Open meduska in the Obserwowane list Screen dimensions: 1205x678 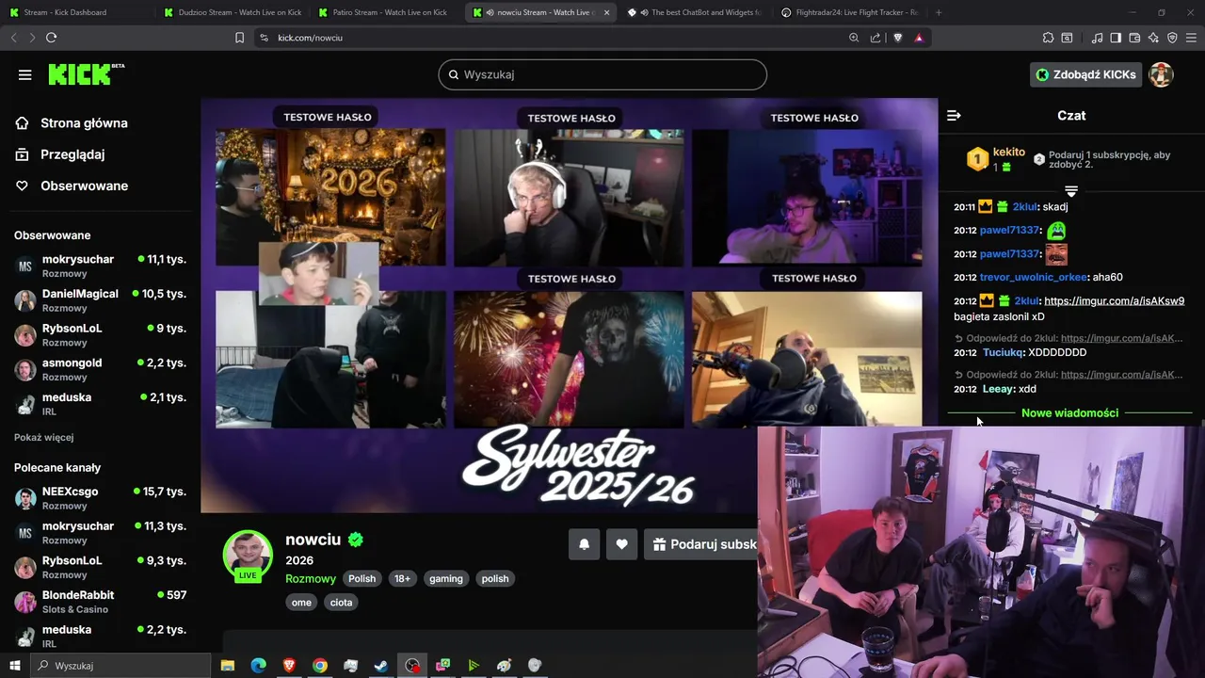tap(100, 404)
